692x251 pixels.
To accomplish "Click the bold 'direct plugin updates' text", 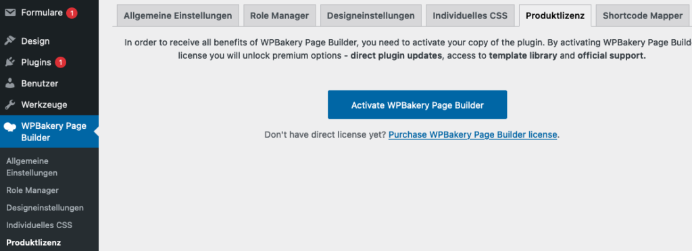I will (396, 56).
